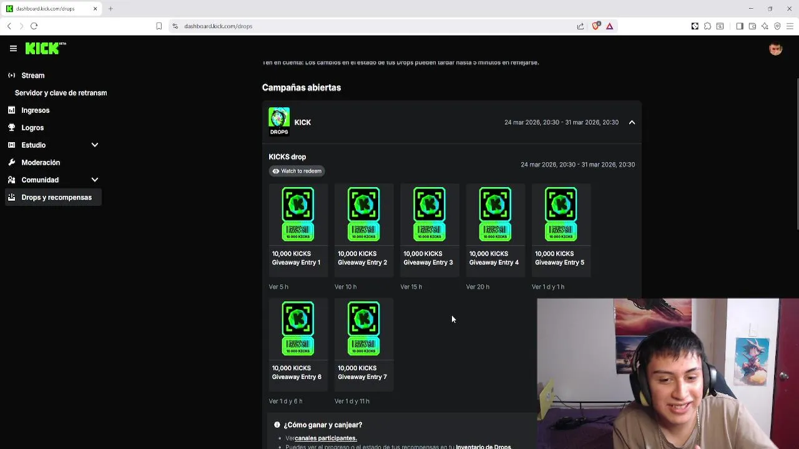The image size is (799, 449).
Task: Click the Brave rewards triangle icon
Action: click(x=609, y=26)
